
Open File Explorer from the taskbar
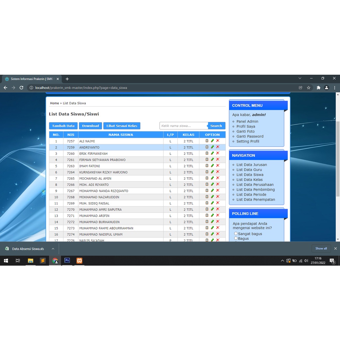tap(30, 260)
